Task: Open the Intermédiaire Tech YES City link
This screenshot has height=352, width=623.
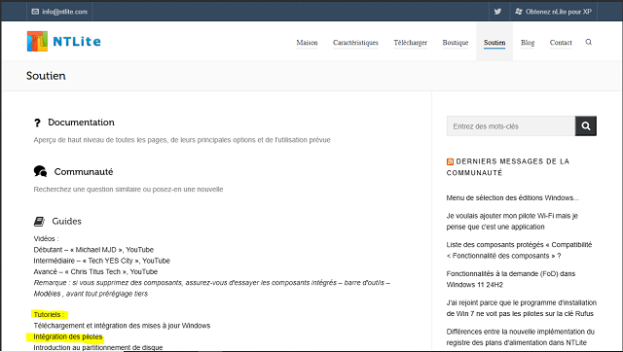Action: pyautogui.click(x=101, y=261)
